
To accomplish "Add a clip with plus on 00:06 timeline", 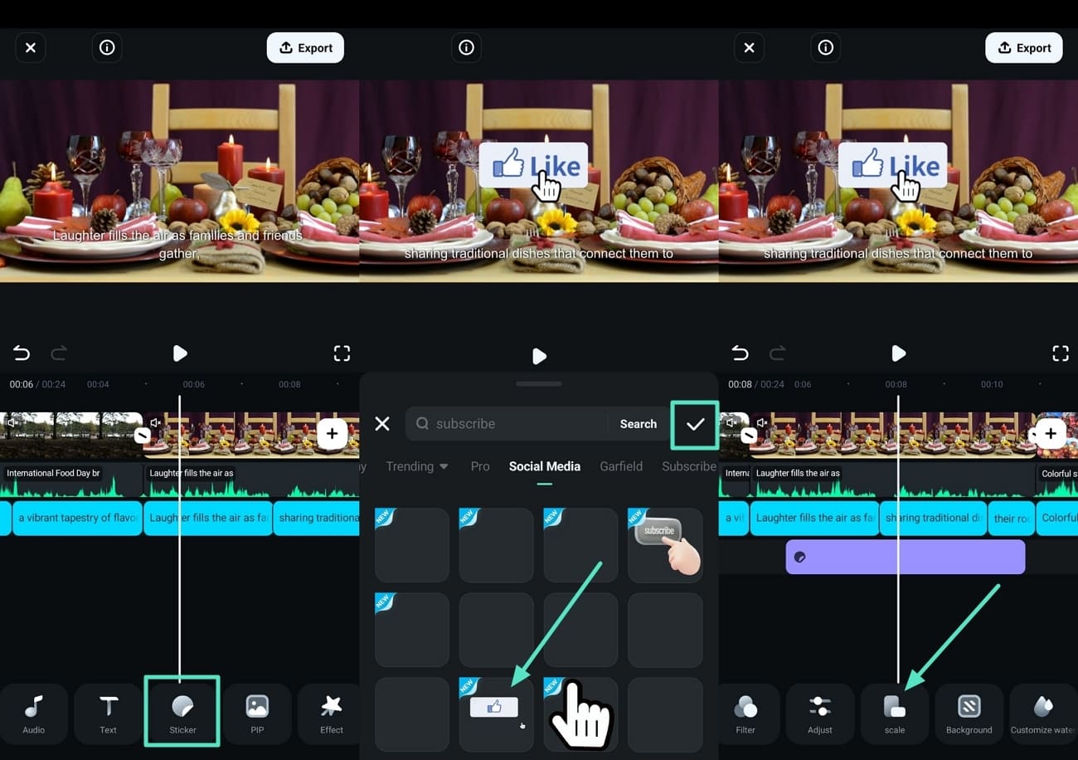I will (332, 434).
